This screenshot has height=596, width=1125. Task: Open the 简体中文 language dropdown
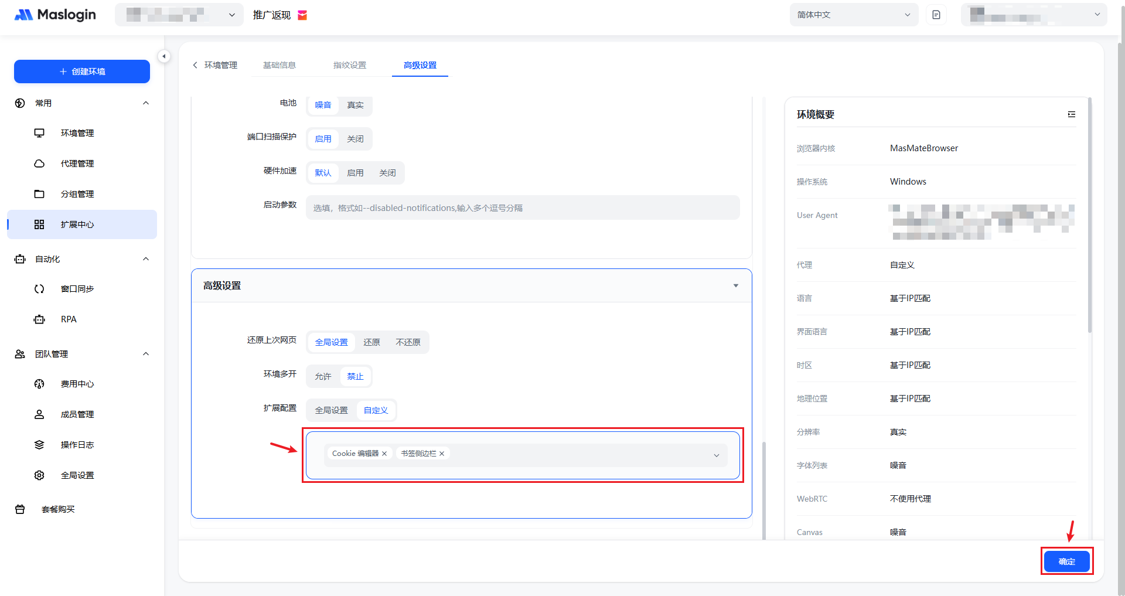pyautogui.click(x=853, y=15)
